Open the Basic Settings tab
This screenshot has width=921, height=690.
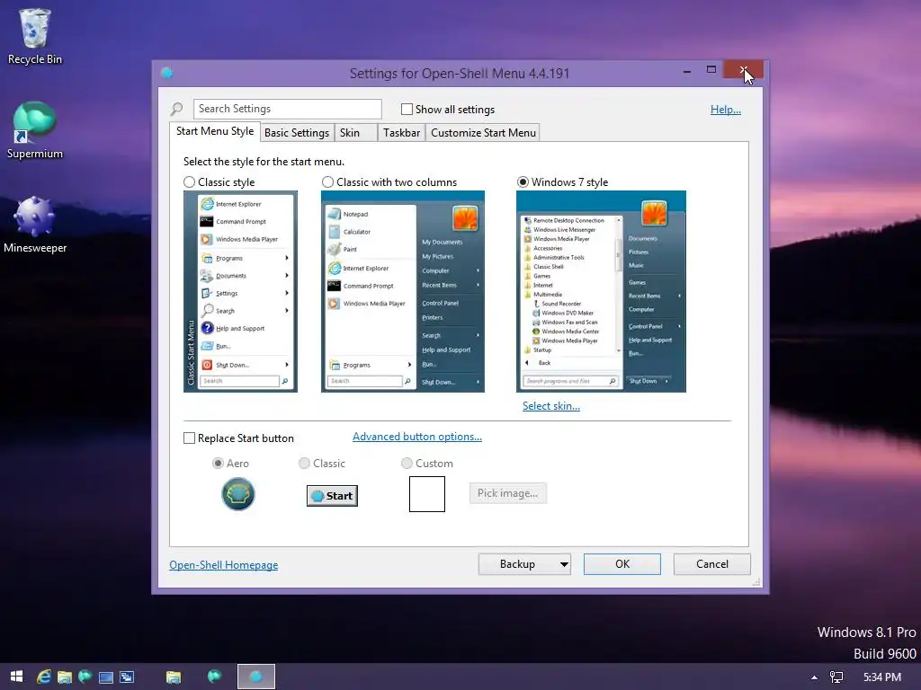pos(297,133)
